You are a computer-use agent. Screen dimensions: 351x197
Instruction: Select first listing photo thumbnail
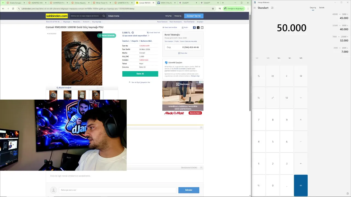click(x=53, y=95)
